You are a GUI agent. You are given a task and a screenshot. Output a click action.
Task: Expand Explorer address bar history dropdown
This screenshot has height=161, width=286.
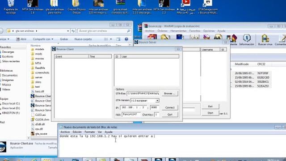point(68,31)
